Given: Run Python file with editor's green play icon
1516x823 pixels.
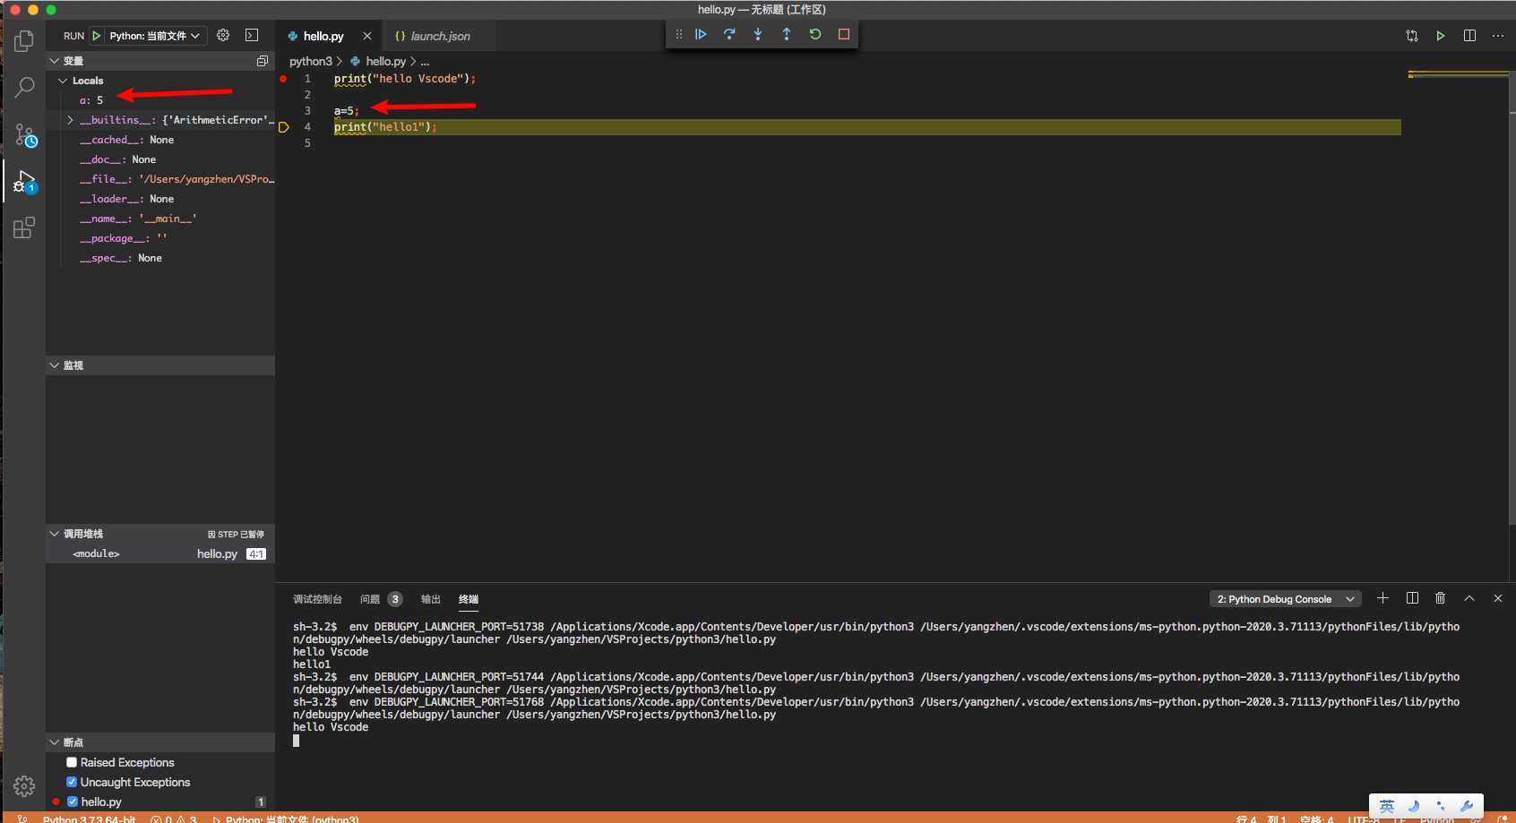Looking at the screenshot, I should [1441, 36].
